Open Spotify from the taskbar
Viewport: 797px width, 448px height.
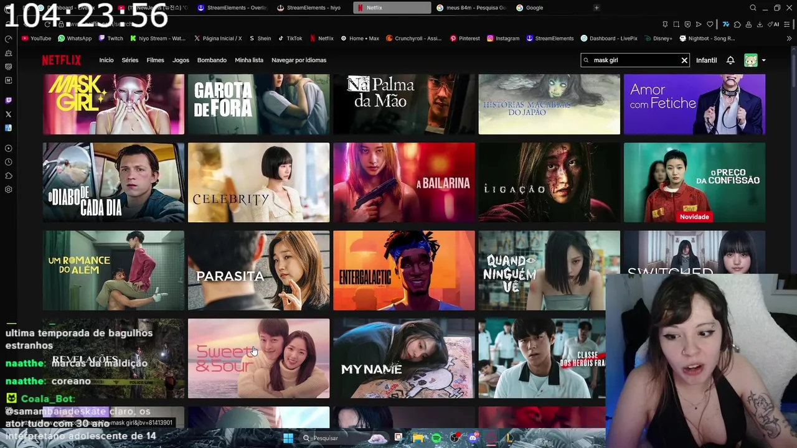436,438
